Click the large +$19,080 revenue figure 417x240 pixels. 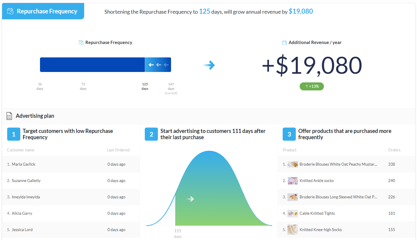click(x=312, y=65)
